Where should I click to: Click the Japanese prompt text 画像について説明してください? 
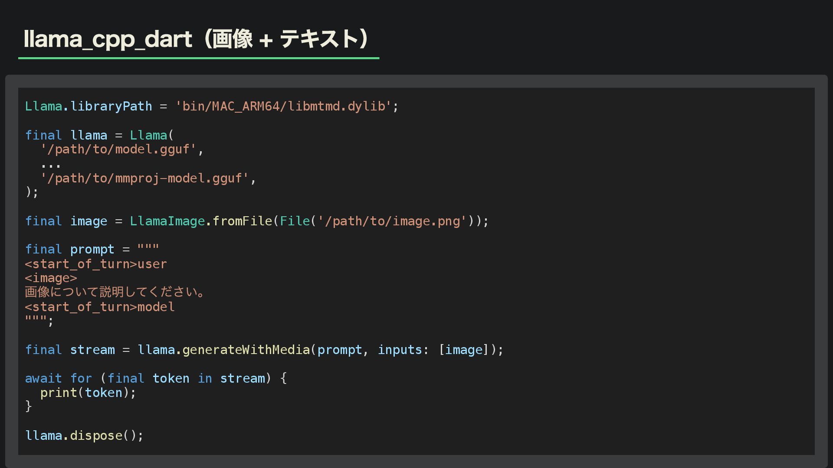pyautogui.click(x=115, y=292)
